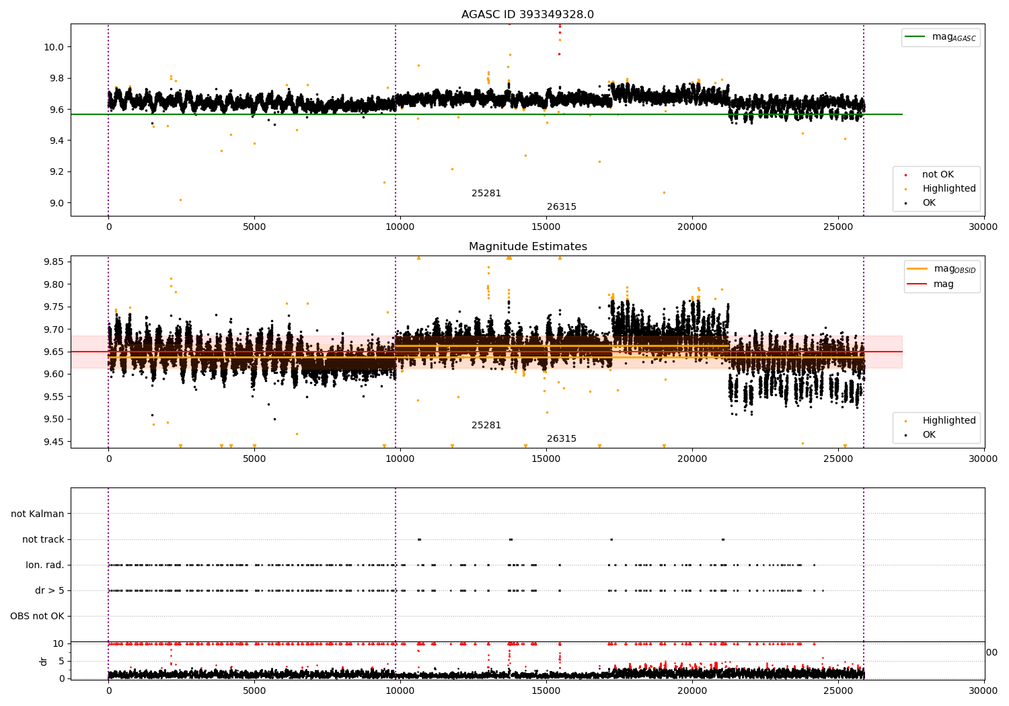Image resolution: width=1009 pixels, height=706 pixels.
Task: Click the plot title AGASC ID 393349328.0
Action: click(527, 15)
